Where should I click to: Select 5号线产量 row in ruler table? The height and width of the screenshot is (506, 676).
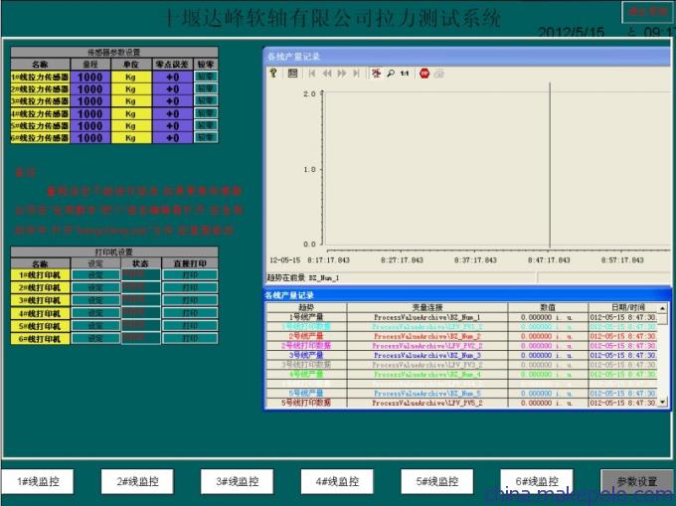462,393
